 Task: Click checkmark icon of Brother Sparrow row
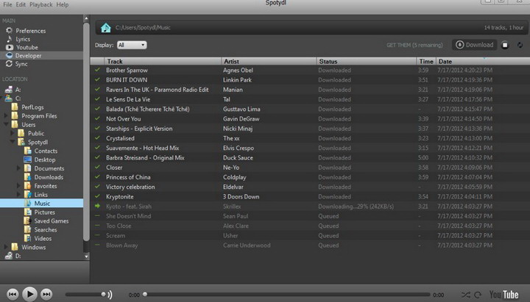pos(97,70)
